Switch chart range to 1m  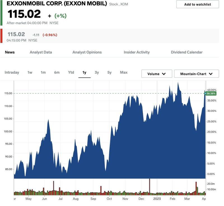(x=43, y=72)
